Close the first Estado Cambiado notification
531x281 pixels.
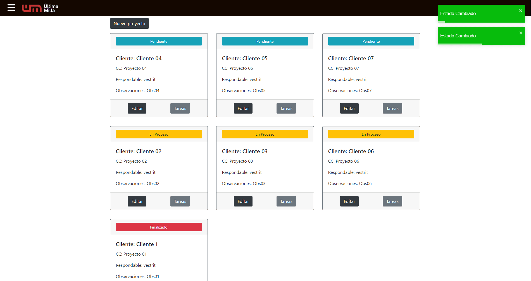[520, 11]
